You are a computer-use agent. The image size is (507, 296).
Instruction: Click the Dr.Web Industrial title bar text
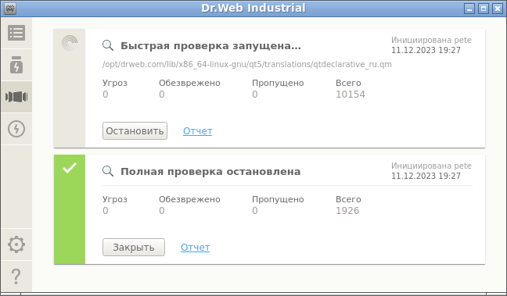tap(253, 8)
